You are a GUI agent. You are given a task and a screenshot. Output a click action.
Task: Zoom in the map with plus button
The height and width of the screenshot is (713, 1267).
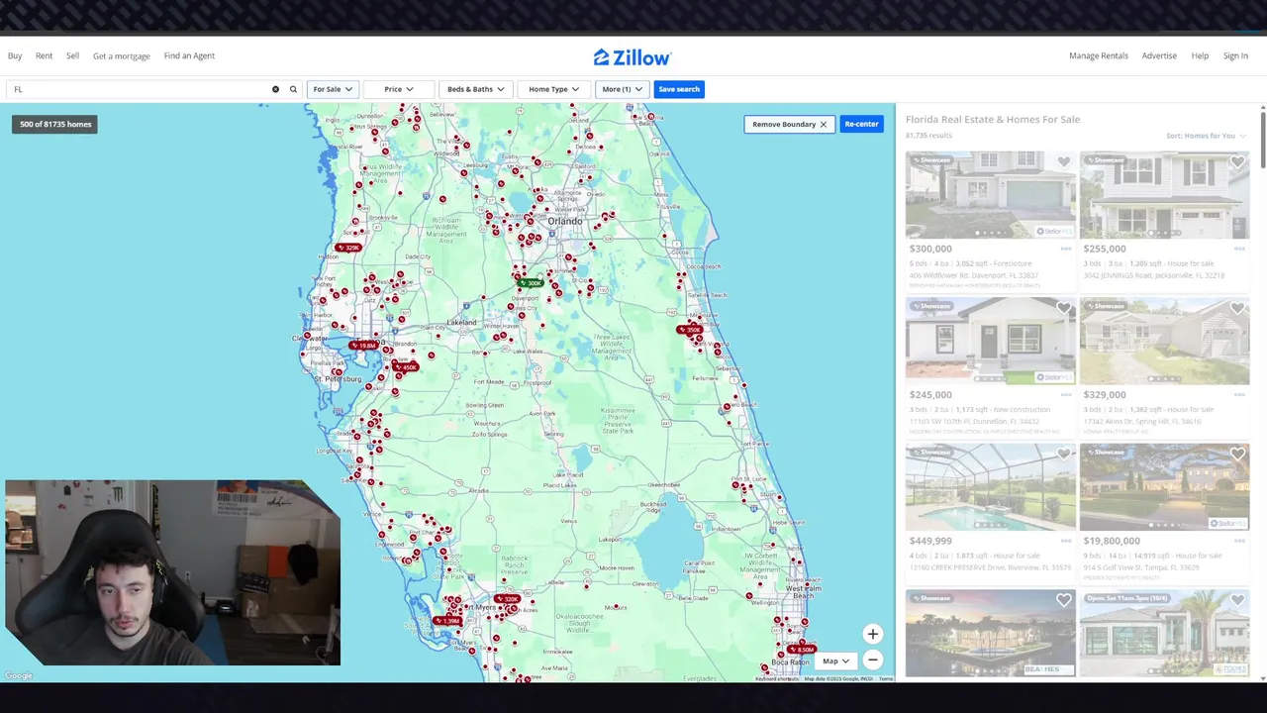point(872,634)
